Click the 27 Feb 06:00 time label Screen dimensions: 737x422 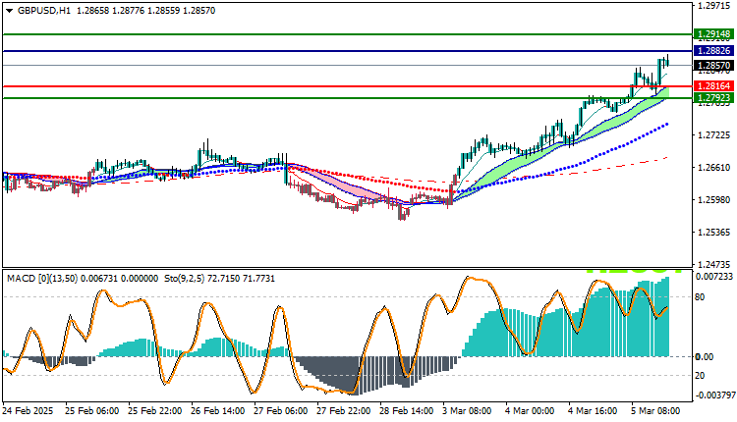[x=281, y=411]
